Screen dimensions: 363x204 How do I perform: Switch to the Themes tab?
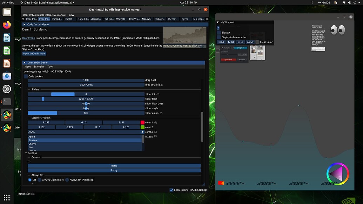click(172, 19)
